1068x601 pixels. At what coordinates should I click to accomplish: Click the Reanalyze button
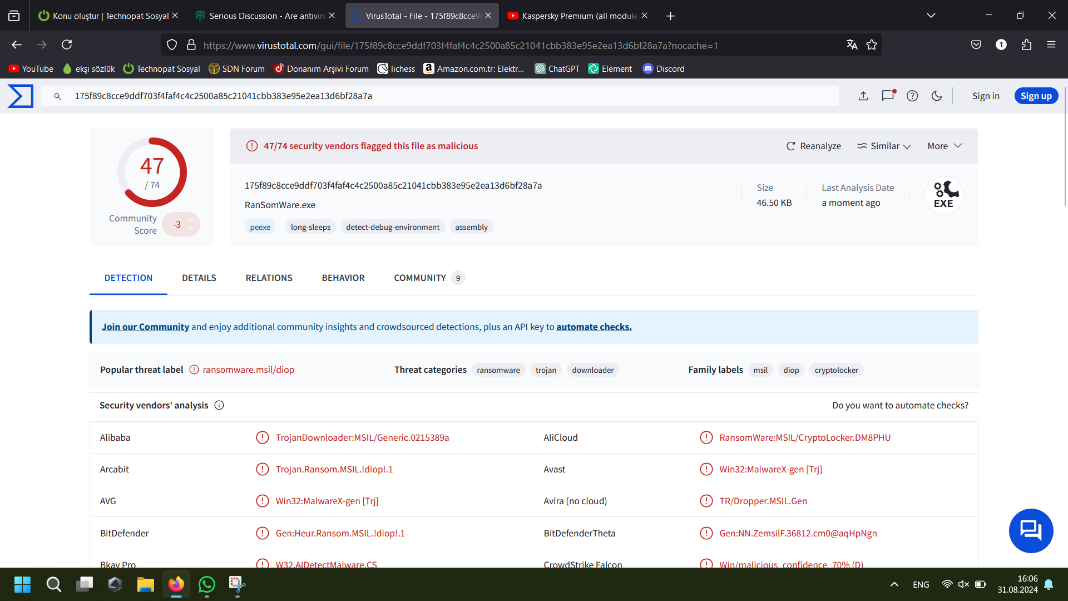813,146
